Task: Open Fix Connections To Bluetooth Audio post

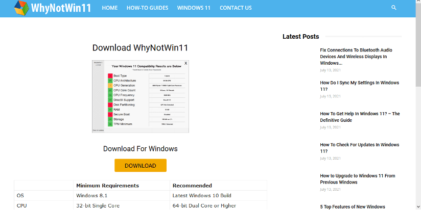Action: [356, 57]
